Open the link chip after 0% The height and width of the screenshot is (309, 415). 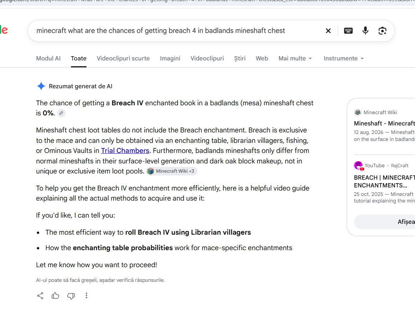pyautogui.click(x=61, y=113)
